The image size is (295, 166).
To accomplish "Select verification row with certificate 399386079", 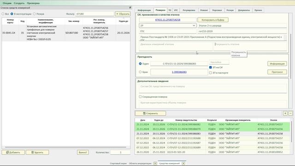I will click(212, 129).
